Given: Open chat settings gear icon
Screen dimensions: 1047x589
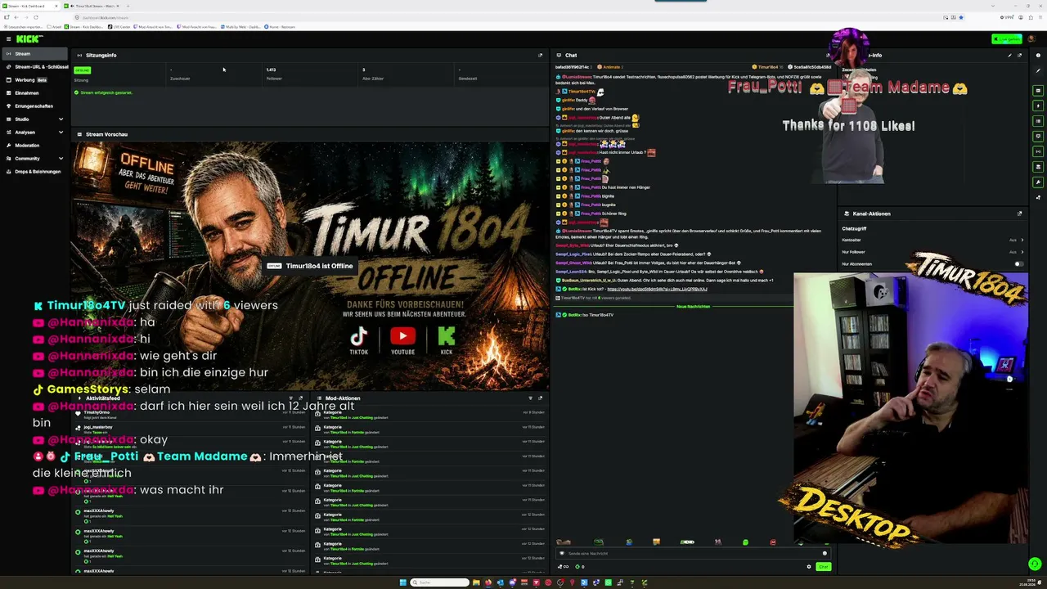Looking at the screenshot, I should click(x=809, y=567).
